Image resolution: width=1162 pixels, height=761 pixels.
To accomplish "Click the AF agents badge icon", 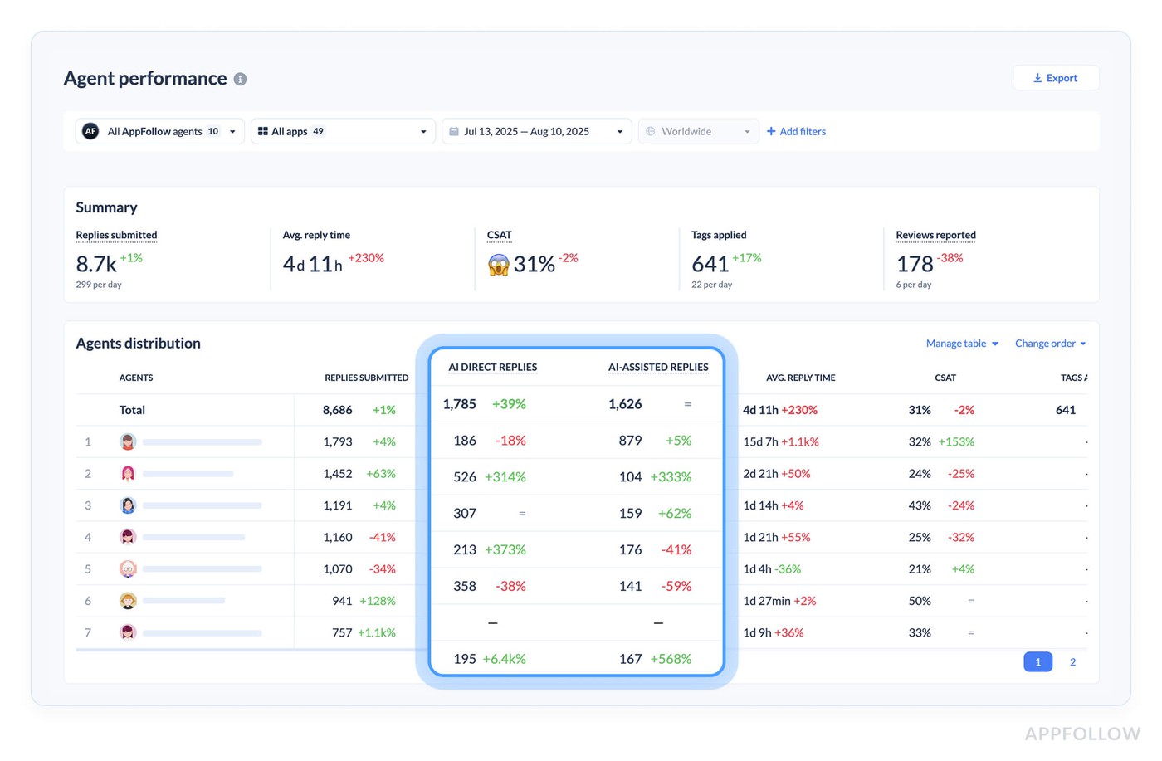I will pos(90,131).
